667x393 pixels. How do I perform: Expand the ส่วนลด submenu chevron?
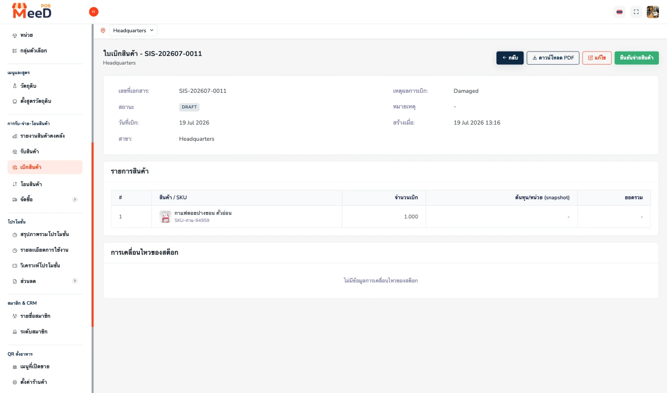coord(75,281)
